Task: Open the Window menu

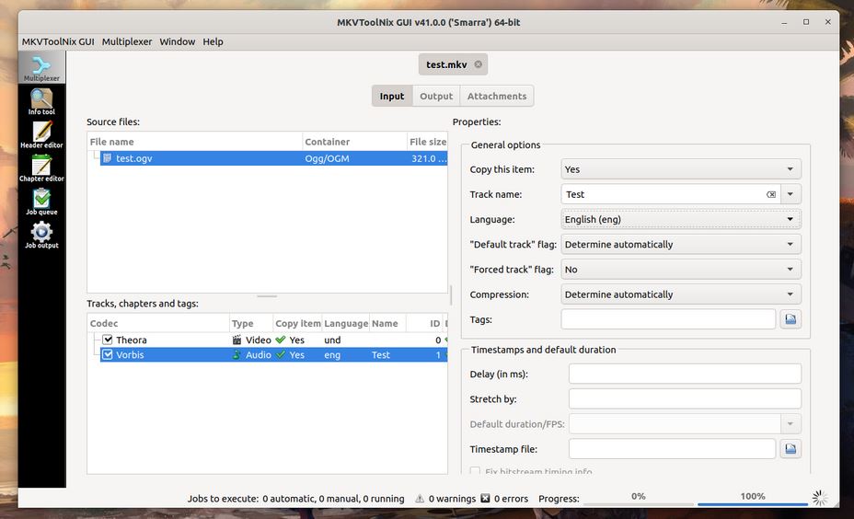Action: click(177, 42)
